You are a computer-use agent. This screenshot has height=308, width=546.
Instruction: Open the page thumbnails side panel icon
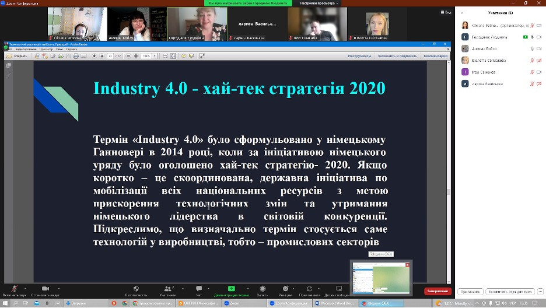click(x=9, y=65)
